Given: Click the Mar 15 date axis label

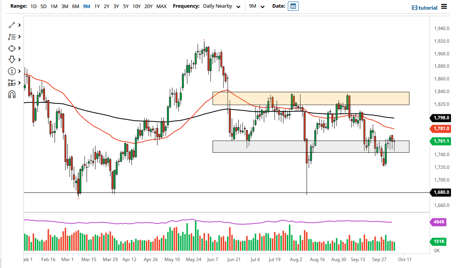Looking at the screenshot, I should point(89,259).
